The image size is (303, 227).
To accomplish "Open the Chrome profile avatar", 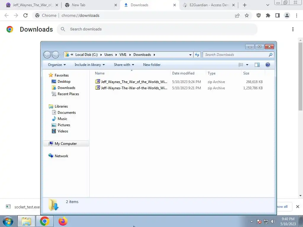I will pos(287,15).
